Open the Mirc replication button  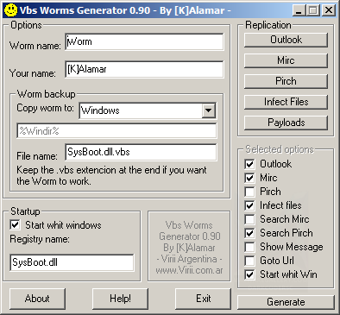tap(286, 60)
